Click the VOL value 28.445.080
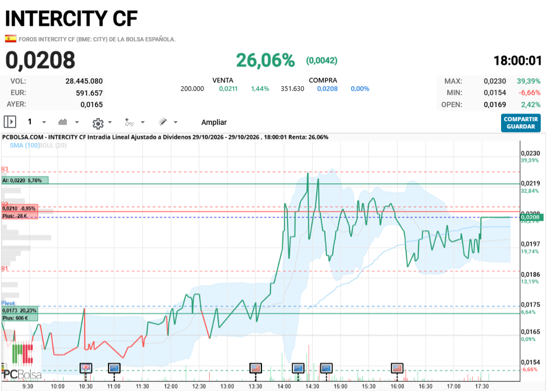The height and width of the screenshot is (391, 547). (84, 81)
